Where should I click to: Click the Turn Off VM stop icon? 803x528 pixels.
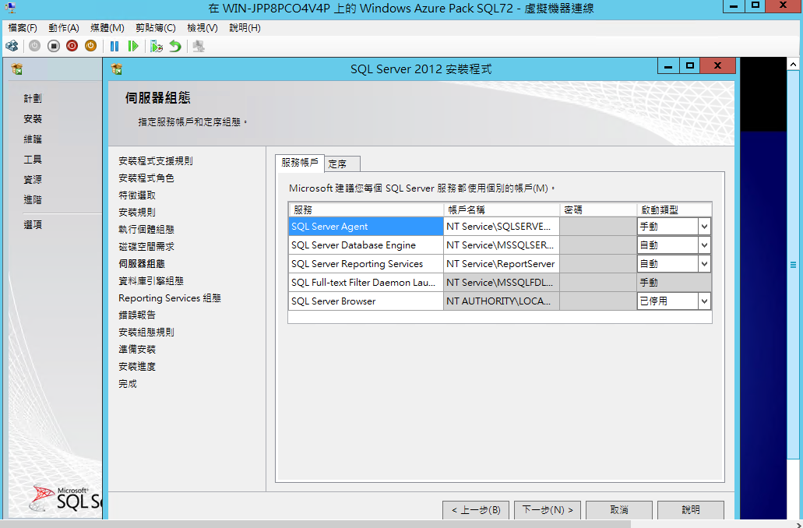click(x=53, y=46)
